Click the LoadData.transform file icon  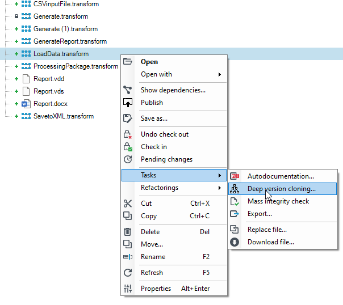pos(26,54)
